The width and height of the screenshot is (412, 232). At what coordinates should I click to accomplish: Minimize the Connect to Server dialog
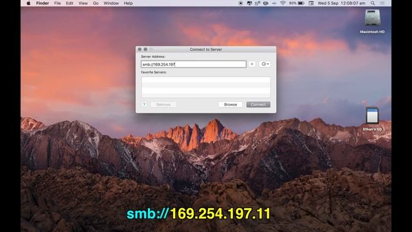click(x=145, y=50)
